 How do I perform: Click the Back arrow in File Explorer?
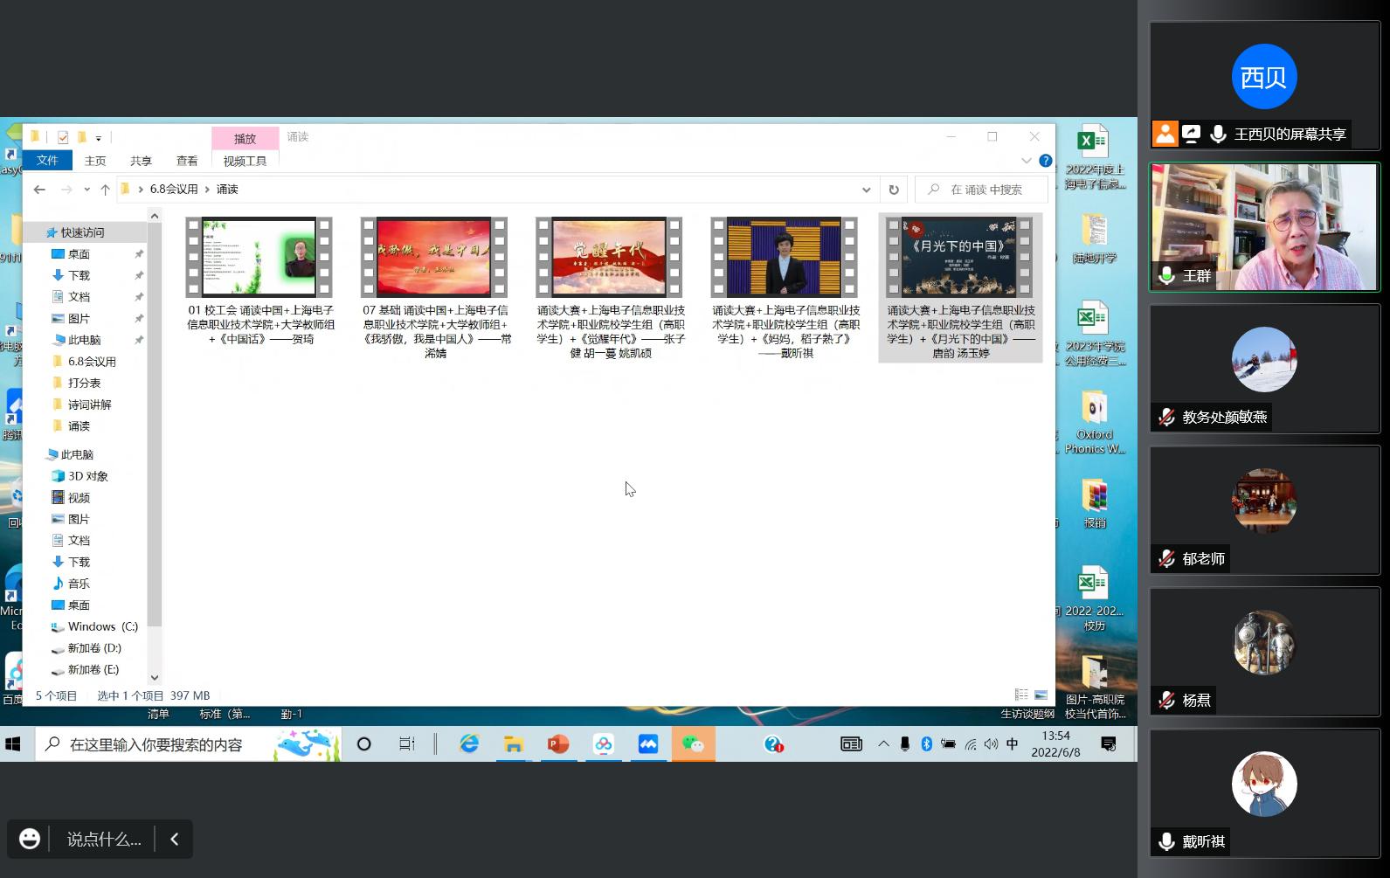(x=39, y=190)
